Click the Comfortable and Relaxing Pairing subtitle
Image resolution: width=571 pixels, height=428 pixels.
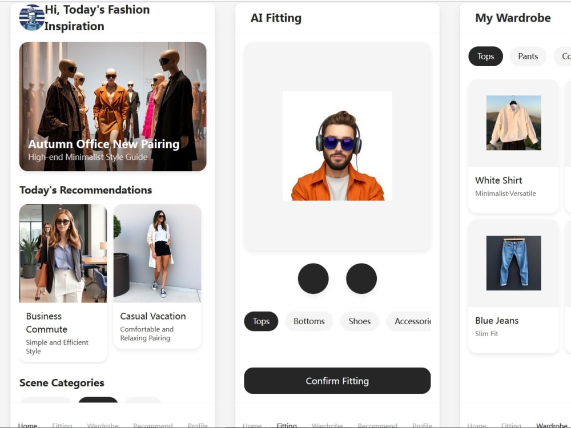(147, 333)
